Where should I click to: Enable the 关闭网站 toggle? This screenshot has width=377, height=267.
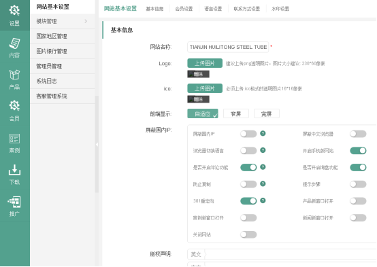coord(248,234)
